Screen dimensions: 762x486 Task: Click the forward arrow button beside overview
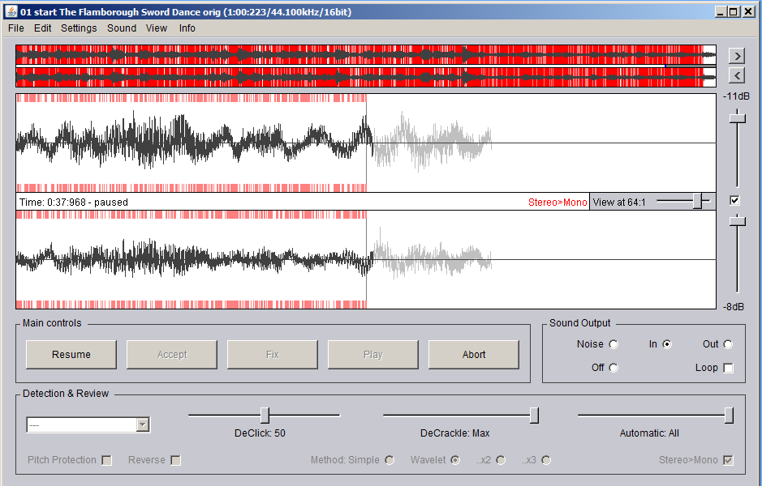click(x=737, y=56)
